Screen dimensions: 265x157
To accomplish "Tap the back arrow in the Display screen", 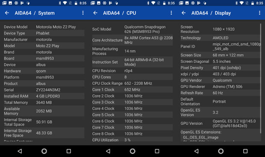I will point(183,13).
